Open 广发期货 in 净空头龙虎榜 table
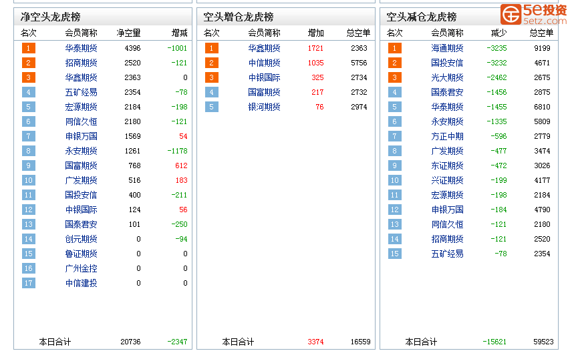Viewport: 572px width, 353px height. 81,180
